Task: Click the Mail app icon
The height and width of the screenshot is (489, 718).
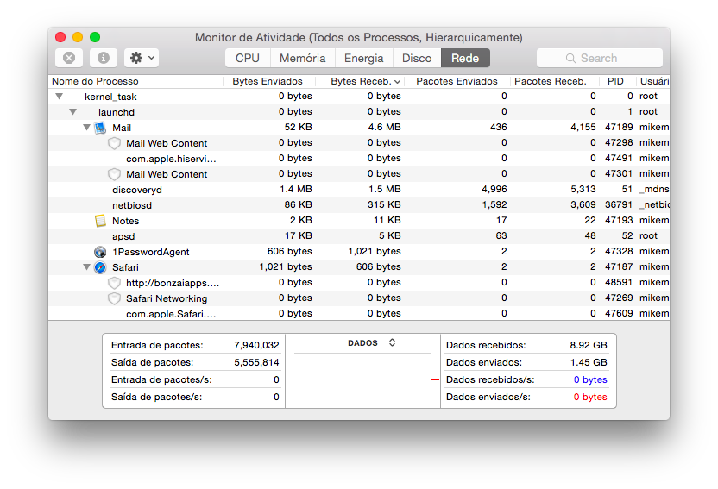Action: pyautogui.click(x=100, y=128)
